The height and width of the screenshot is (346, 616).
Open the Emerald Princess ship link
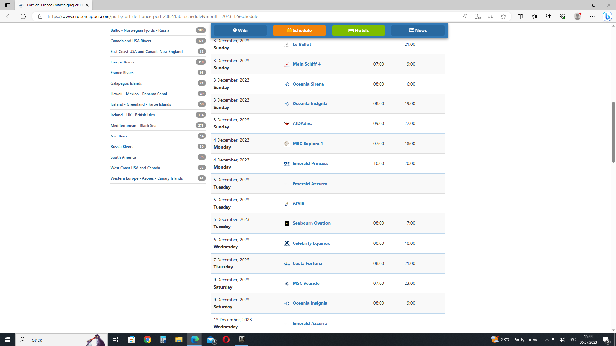coord(310,163)
